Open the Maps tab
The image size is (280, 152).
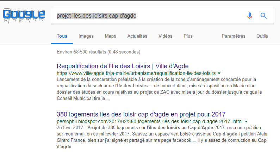pos(110,36)
